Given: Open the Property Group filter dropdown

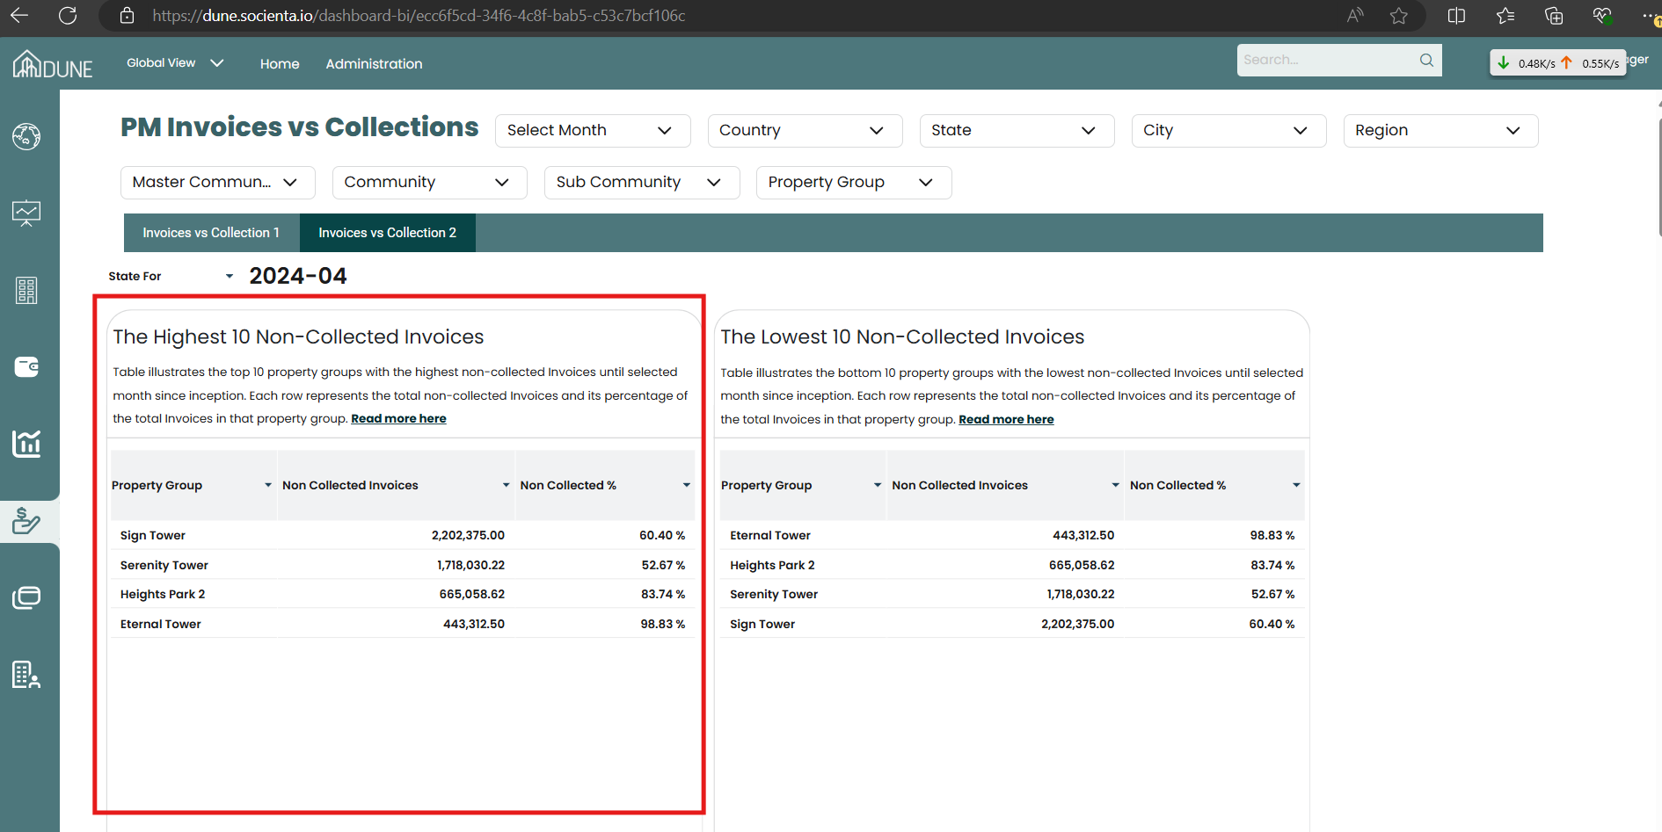Looking at the screenshot, I should pos(853,182).
